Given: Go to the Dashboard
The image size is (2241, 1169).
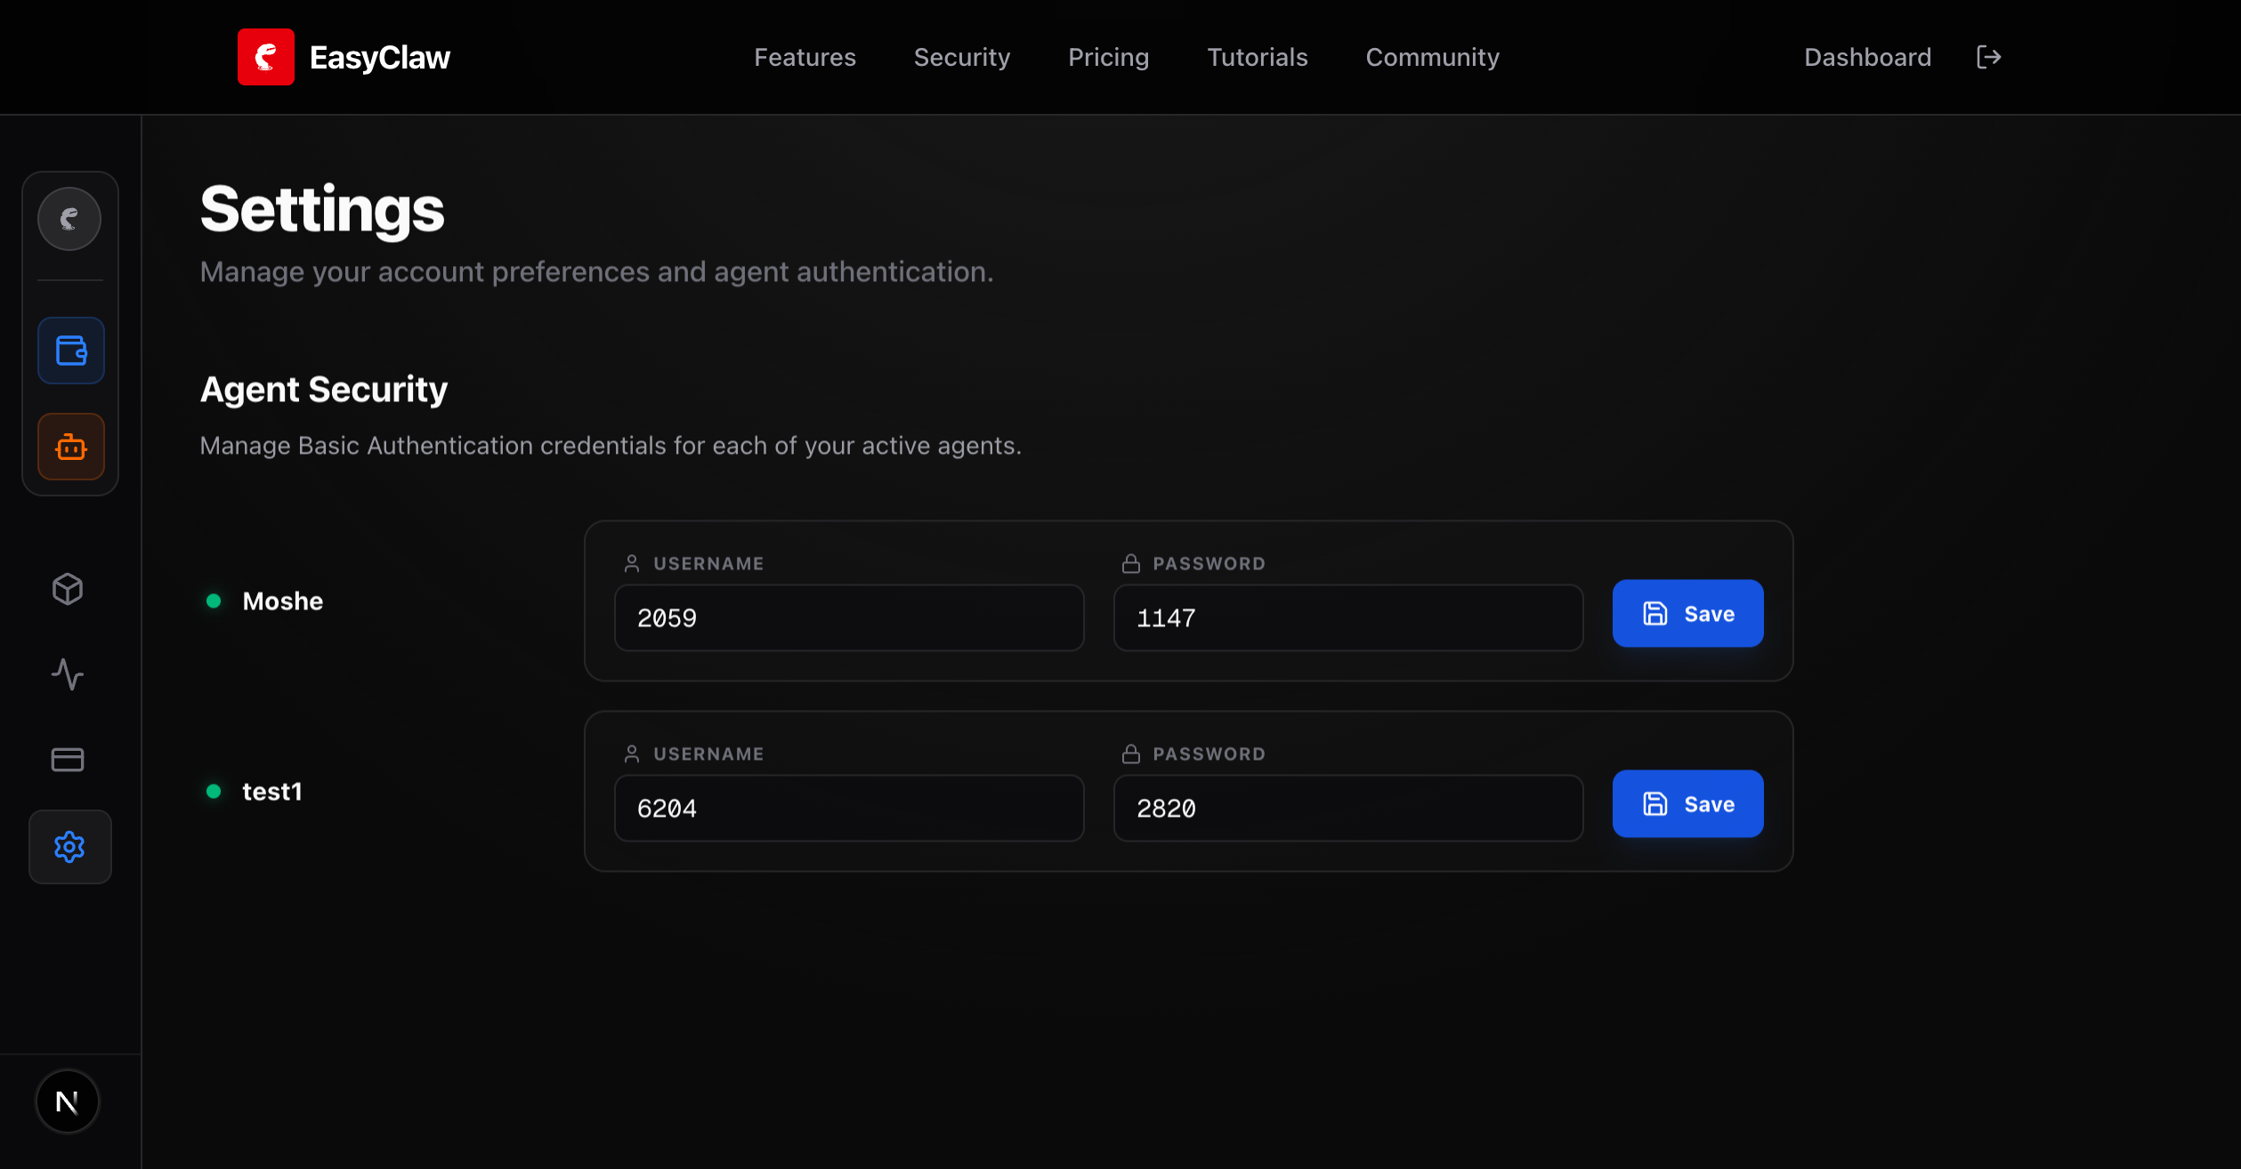Looking at the screenshot, I should pos(1867,57).
